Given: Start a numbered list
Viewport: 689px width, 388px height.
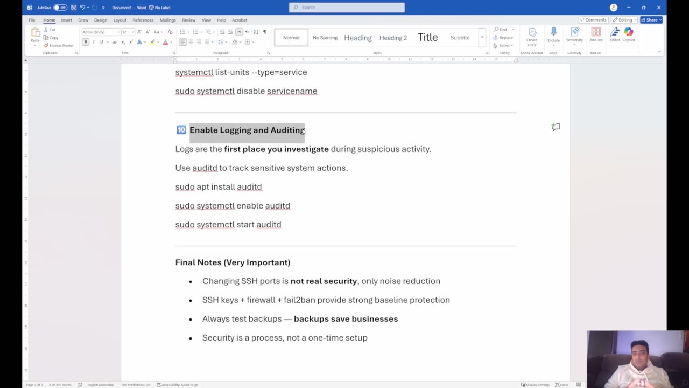Looking at the screenshot, I should click(195, 32).
